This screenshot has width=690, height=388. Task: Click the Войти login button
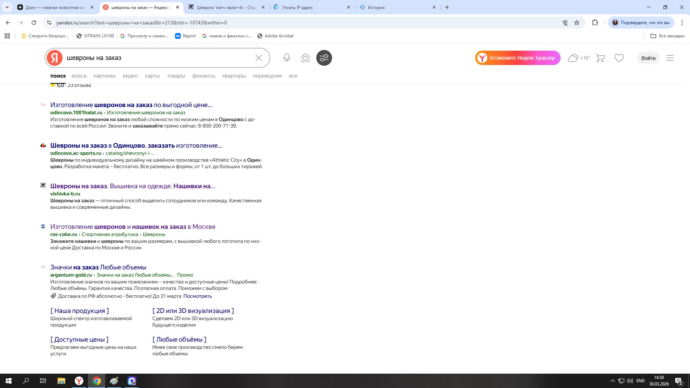pyautogui.click(x=648, y=58)
